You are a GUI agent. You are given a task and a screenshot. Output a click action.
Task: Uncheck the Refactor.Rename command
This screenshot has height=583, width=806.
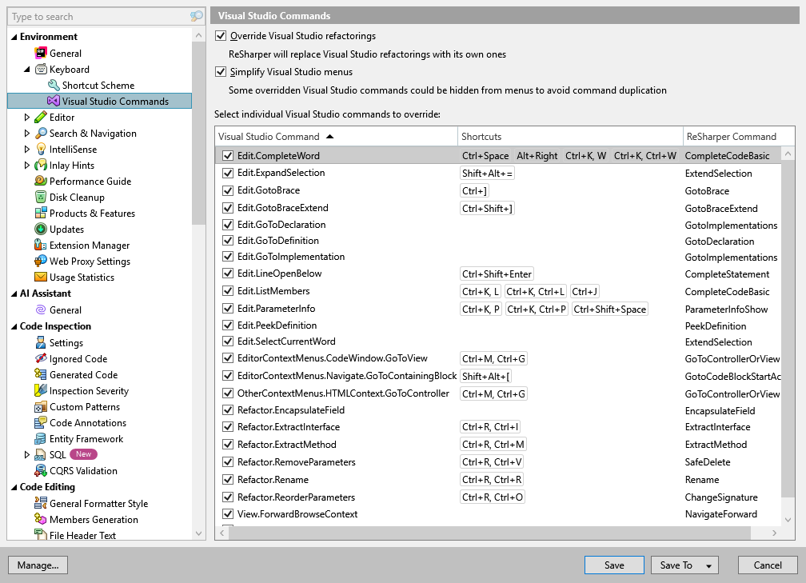[x=227, y=479]
